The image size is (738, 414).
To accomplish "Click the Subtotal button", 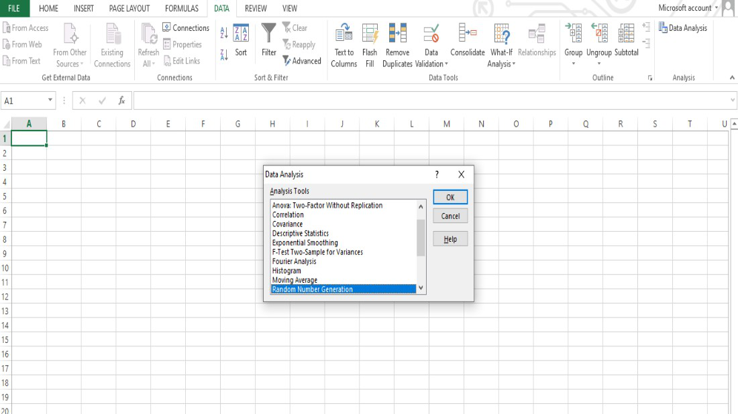I will point(627,40).
